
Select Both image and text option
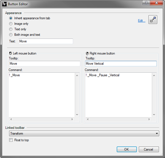[x=11, y=35]
